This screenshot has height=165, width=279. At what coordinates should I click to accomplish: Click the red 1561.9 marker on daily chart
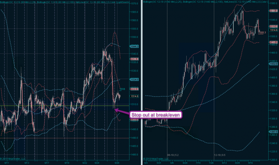273,10
